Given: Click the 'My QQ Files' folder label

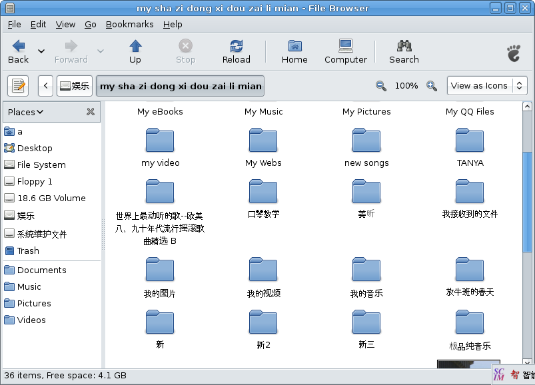Looking at the screenshot, I should [470, 112].
